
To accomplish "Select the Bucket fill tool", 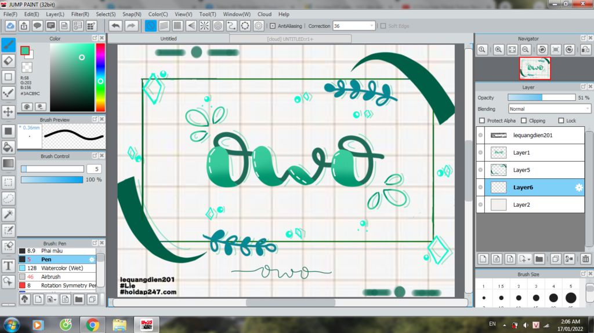I will pyautogui.click(x=8, y=147).
